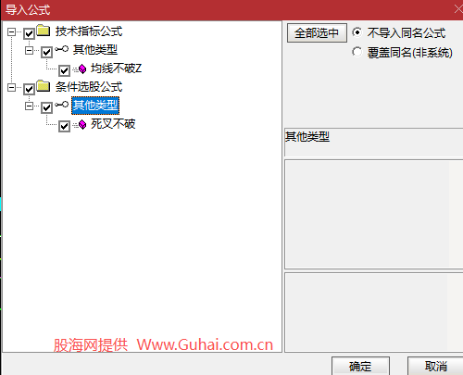463x375 pixels.
Task: Click the 条件选股公式 folder icon
Action: coord(44,86)
